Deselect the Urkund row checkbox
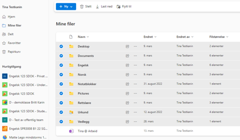 click(x=61, y=112)
